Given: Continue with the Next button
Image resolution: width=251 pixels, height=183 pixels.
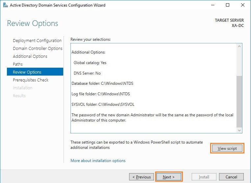Looking at the screenshot, I should [169, 177].
